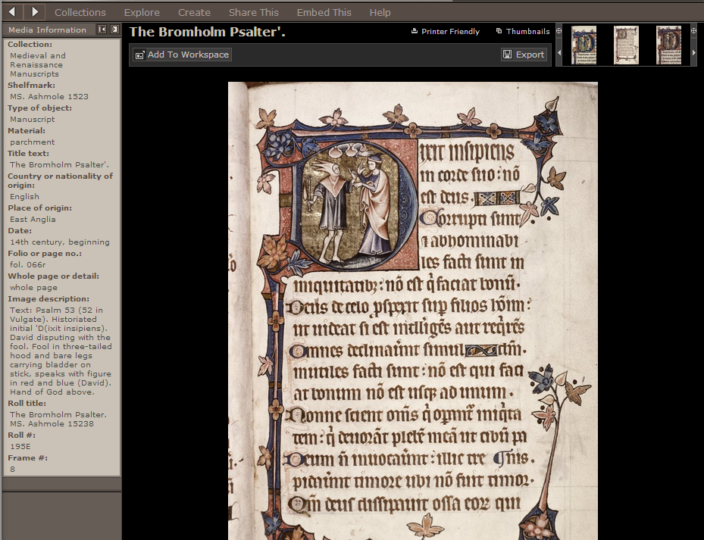Click the Export button
704x540 pixels.
point(524,55)
